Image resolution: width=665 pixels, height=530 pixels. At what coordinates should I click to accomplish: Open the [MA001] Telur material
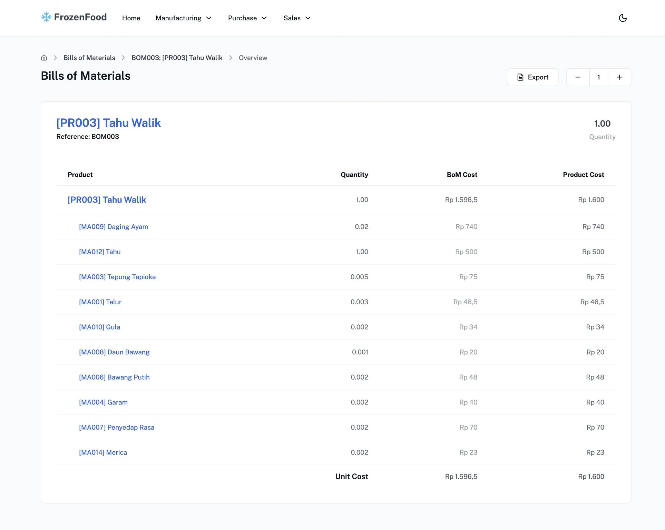pyautogui.click(x=100, y=302)
